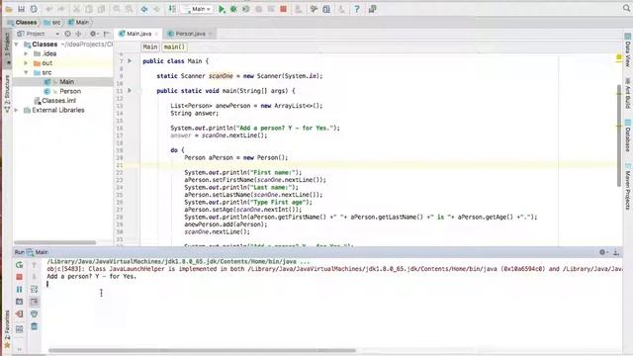The image size is (633, 356).
Task: Collapse all in the Project panel toolbar
Action: click(x=78, y=34)
